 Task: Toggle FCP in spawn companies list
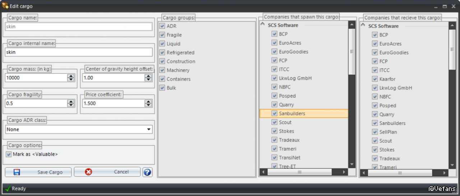(274, 61)
